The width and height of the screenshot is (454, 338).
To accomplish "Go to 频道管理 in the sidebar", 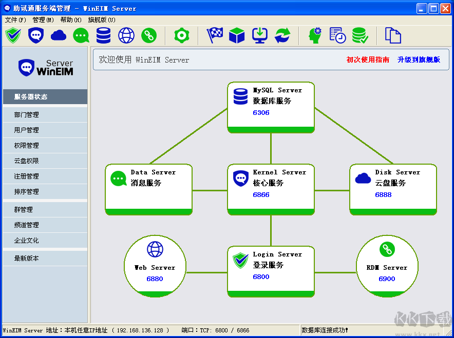I will (x=27, y=225).
